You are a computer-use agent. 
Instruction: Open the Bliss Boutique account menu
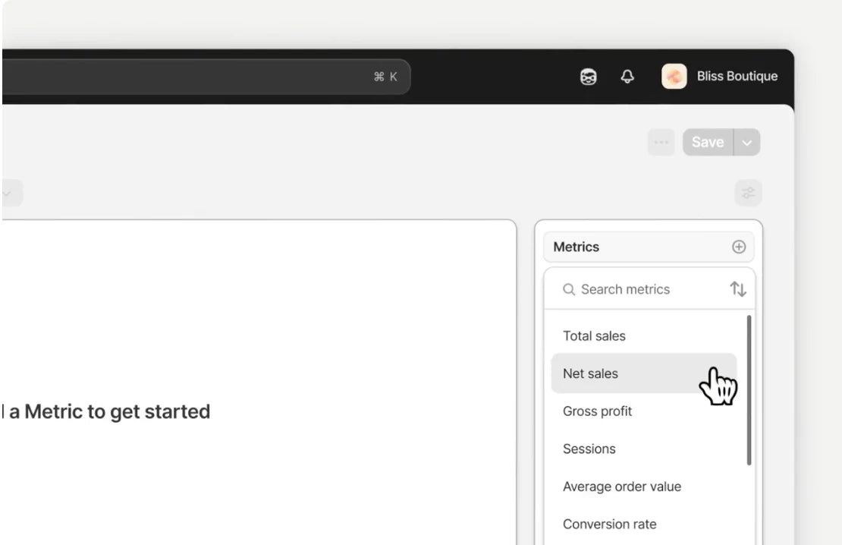(736, 77)
